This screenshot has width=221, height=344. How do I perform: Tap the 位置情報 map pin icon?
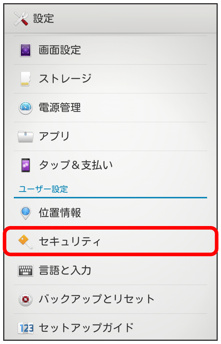tap(25, 213)
